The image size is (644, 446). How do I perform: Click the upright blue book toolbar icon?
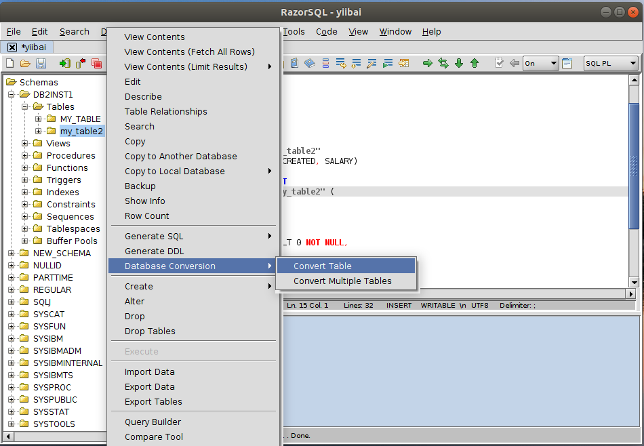[294, 63]
